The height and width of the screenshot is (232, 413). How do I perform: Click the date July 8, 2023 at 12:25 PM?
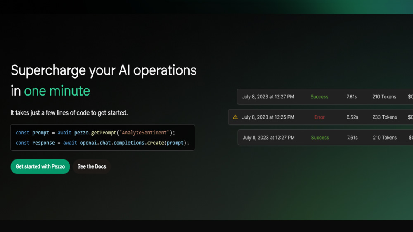click(x=268, y=117)
